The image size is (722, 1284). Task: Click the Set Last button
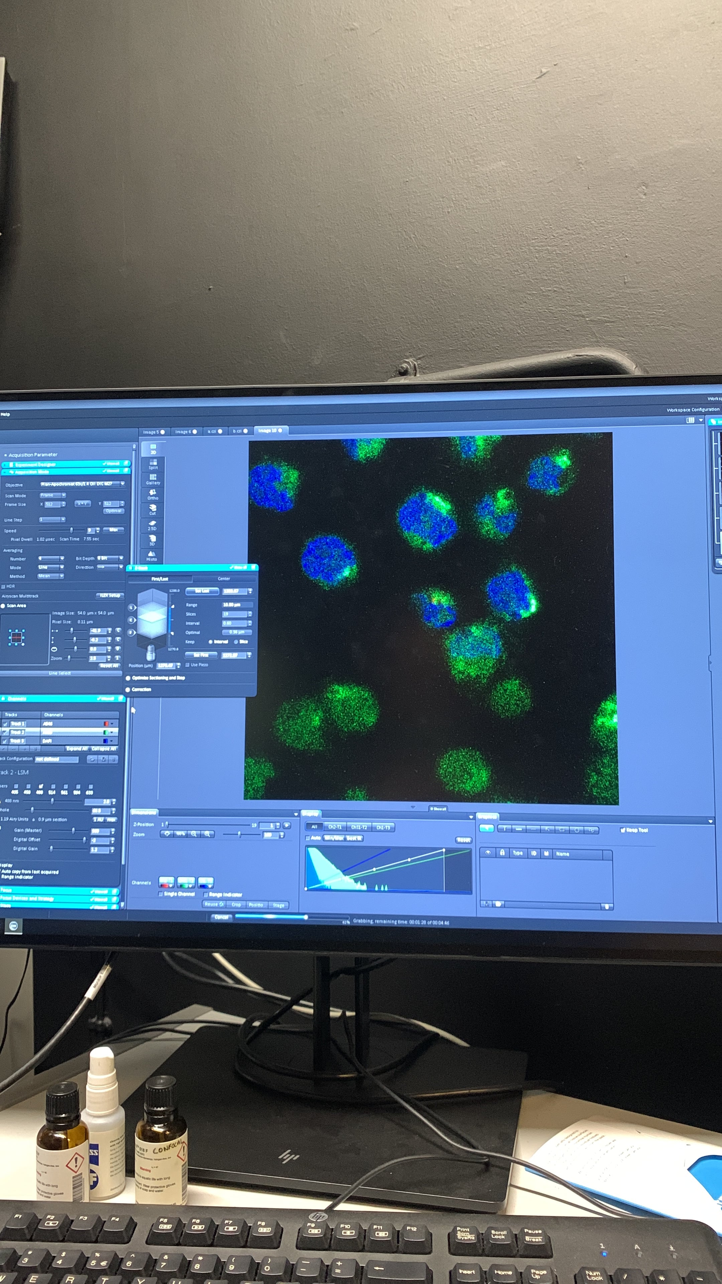click(x=202, y=591)
